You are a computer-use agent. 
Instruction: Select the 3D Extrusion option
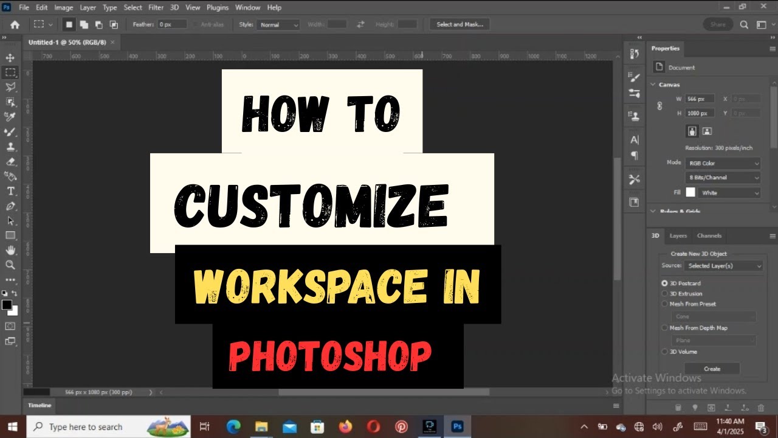pos(682,294)
